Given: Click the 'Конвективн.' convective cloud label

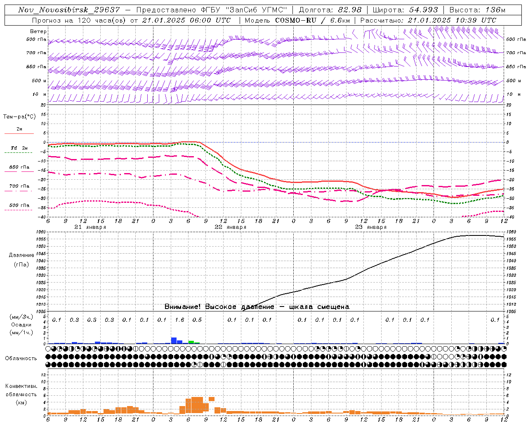Looking at the screenshot, I should (x=21, y=386).
